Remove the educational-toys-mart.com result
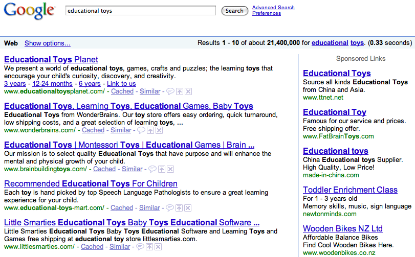The height and width of the screenshot is (257, 415). [x=188, y=208]
